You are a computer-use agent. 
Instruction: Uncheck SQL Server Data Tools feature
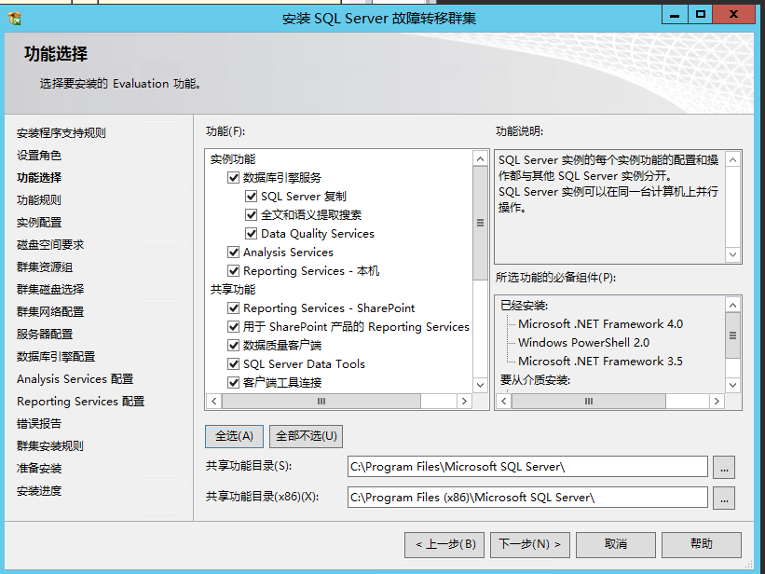coord(234,364)
